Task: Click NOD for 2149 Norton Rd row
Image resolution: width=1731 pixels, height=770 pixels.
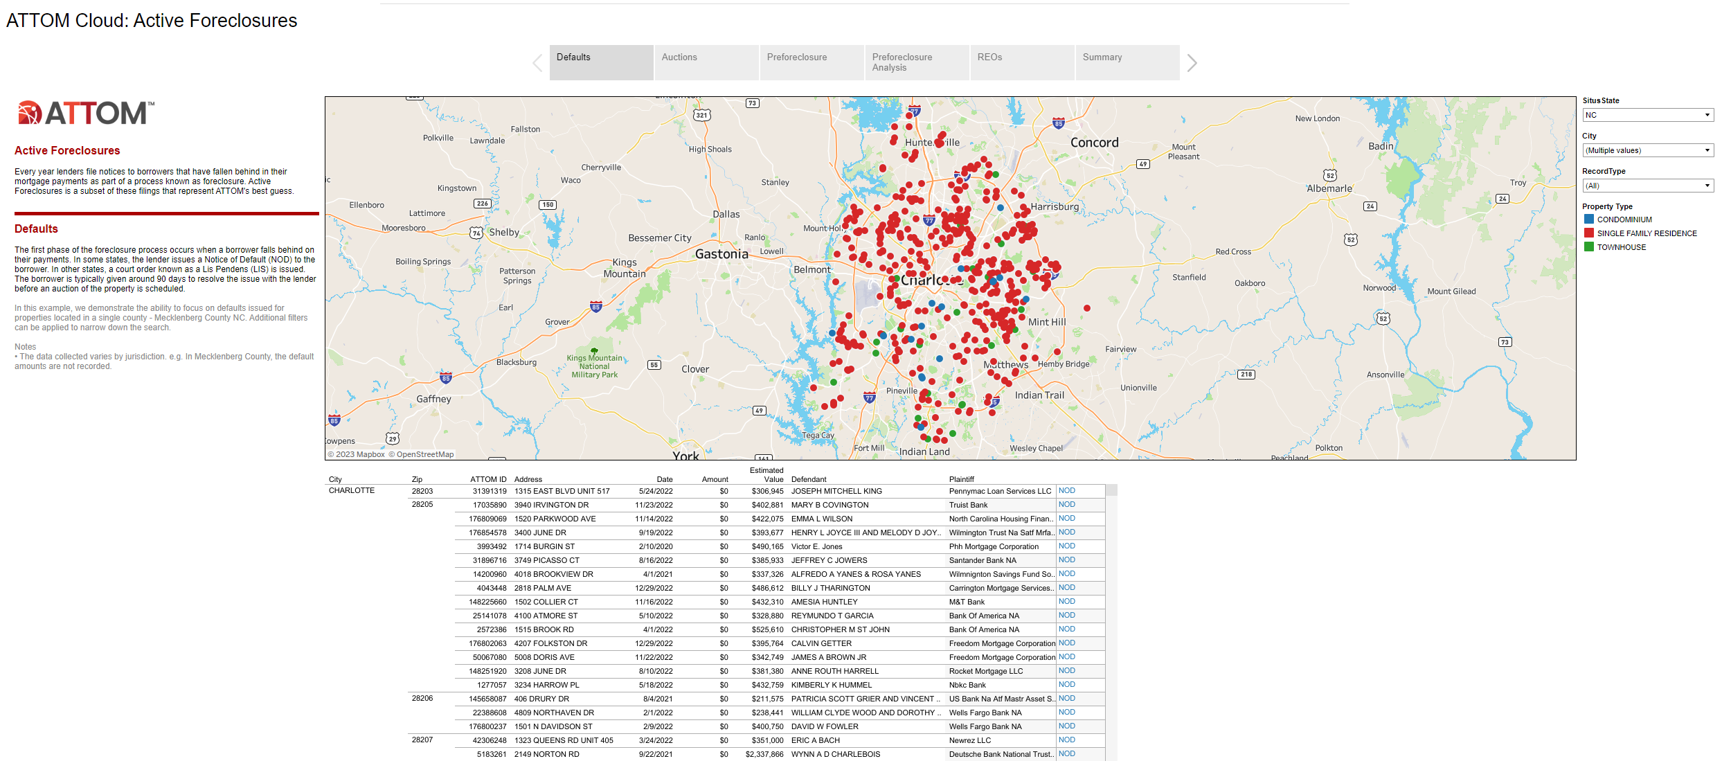Action: pyautogui.click(x=1066, y=754)
